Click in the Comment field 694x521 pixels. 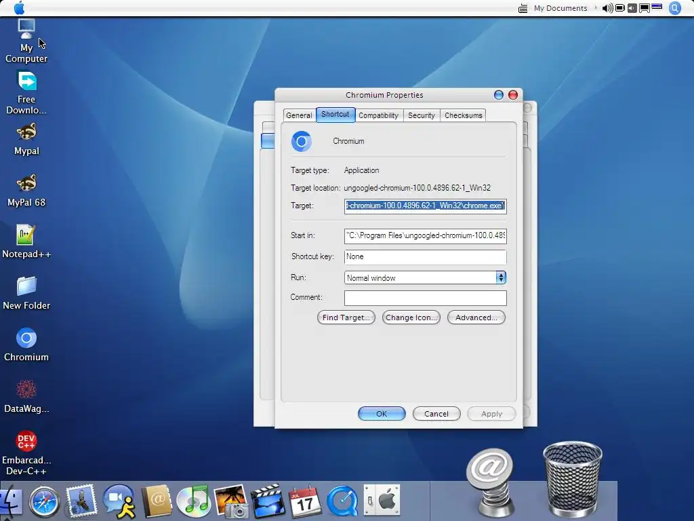(x=426, y=298)
